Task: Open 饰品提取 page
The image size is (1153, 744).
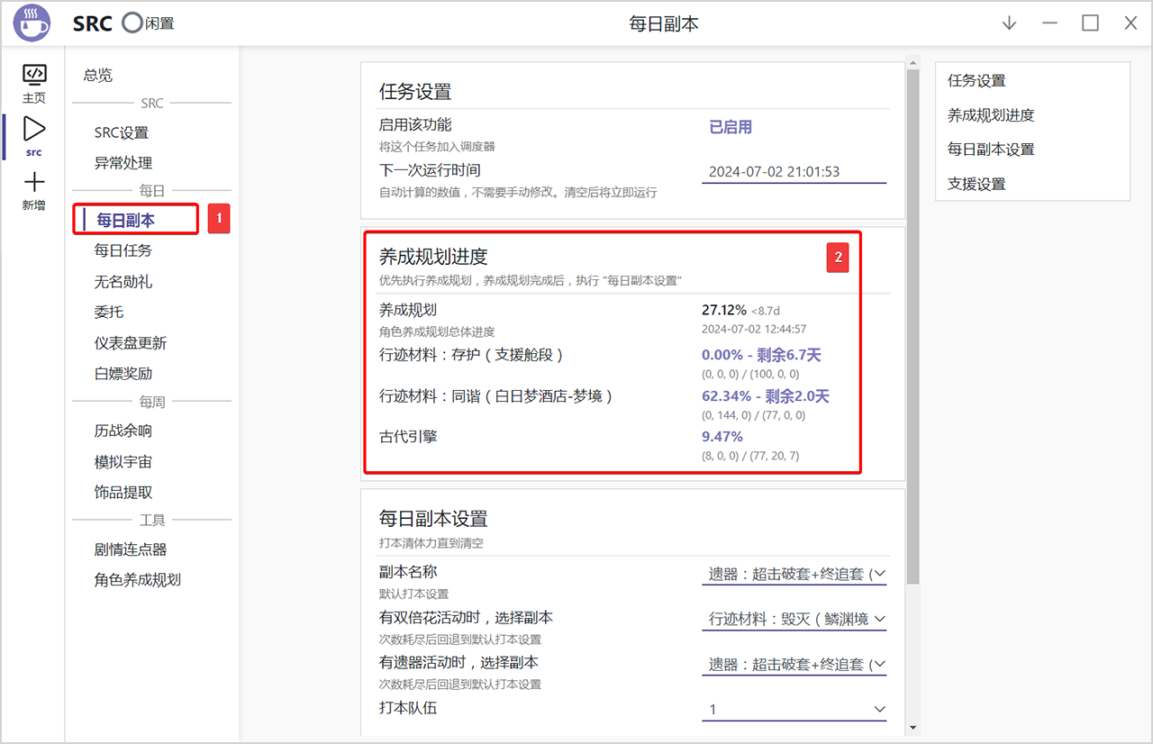Action: click(x=123, y=493)
